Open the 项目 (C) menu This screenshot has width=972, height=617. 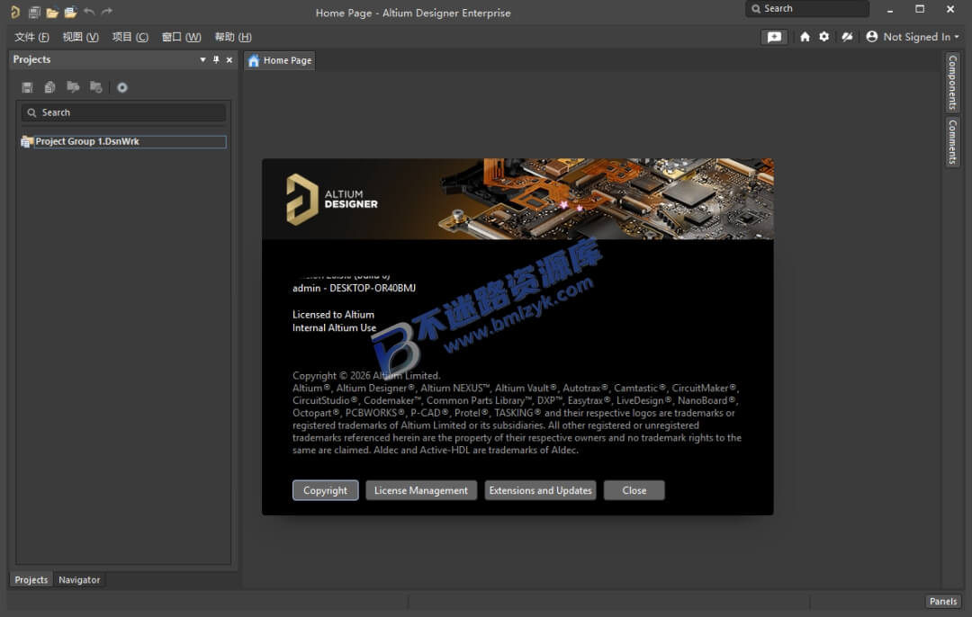[x=130, y=37]
